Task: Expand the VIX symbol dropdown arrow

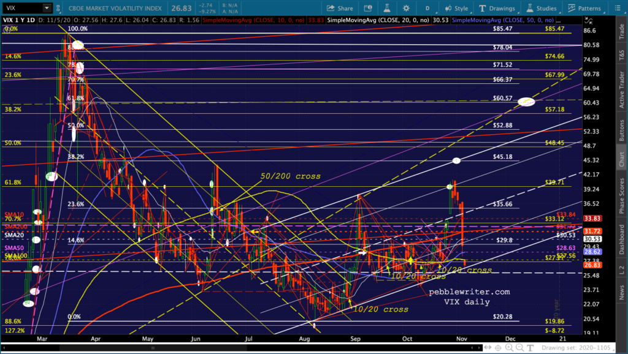Action: tap(47, 8)
